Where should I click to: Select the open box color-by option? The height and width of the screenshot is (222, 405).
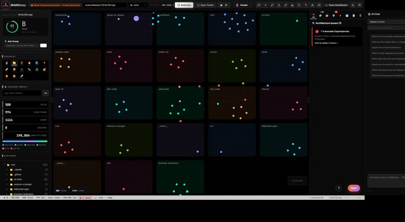pyautogui.click(x=44, y=70)
